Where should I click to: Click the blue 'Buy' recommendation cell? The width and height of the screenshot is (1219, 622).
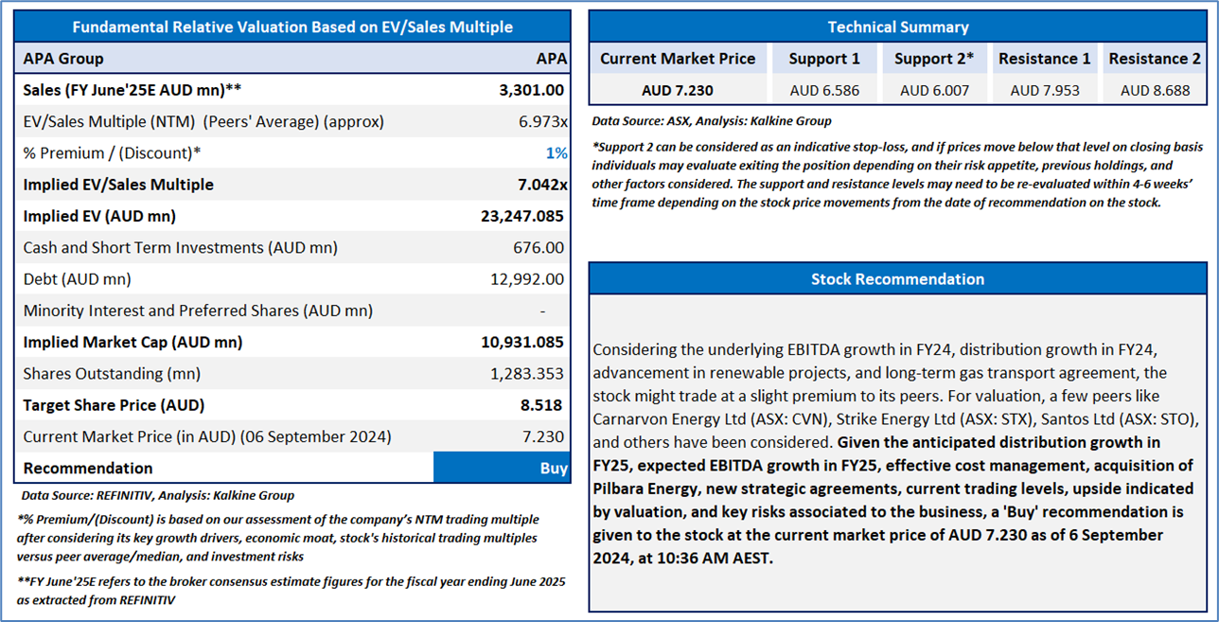[502, 468]
